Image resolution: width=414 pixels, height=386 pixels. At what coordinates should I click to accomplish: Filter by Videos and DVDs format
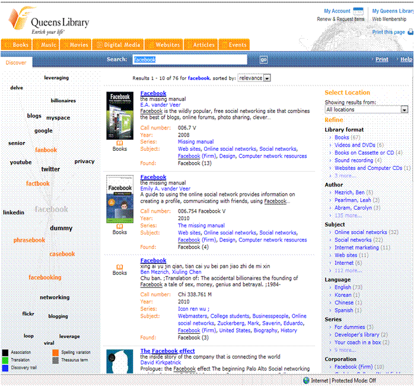pos(359,145)
